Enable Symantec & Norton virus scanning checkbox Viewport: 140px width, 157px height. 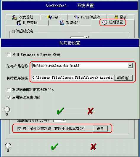click(9, 55)
